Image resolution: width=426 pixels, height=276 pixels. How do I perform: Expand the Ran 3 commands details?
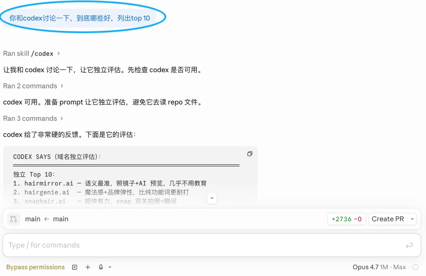[33, 118]
